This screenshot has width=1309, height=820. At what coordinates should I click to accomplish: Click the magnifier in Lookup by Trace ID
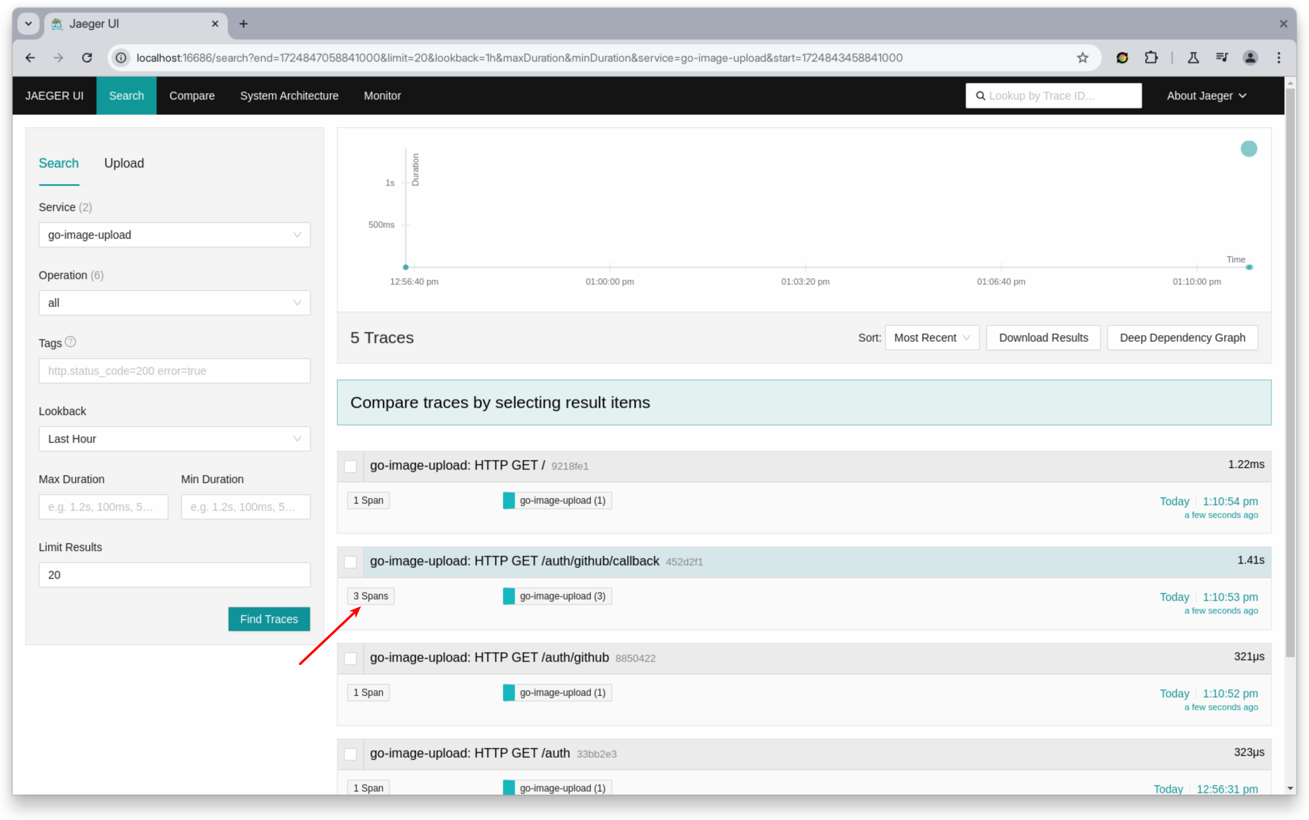(x=981, y=95)
